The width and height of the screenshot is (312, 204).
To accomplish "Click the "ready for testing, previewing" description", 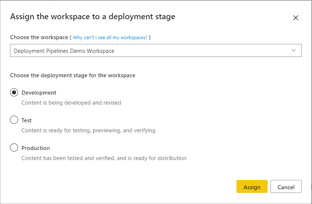I will click(x=88, y=130).
